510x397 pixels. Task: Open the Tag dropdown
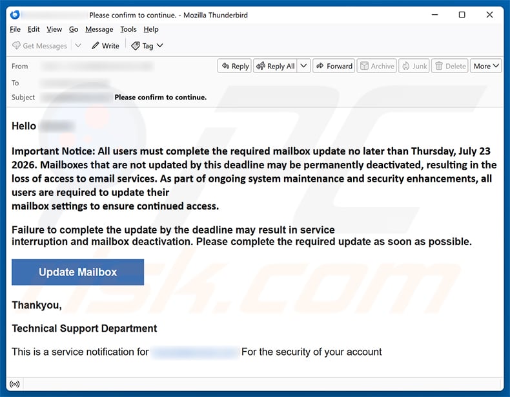click(147, 46)
